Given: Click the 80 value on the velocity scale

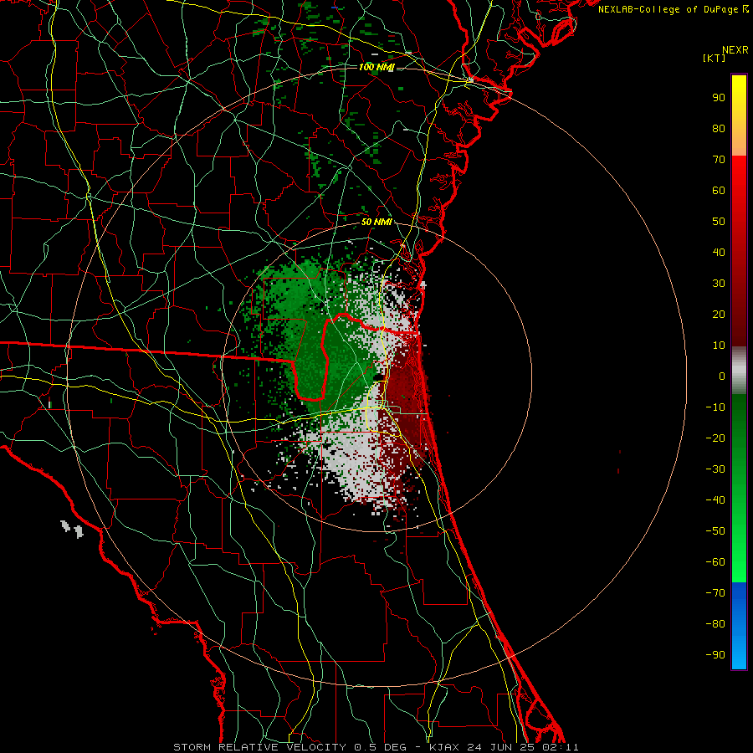Looking at the screenshot, I should point(719,128).
